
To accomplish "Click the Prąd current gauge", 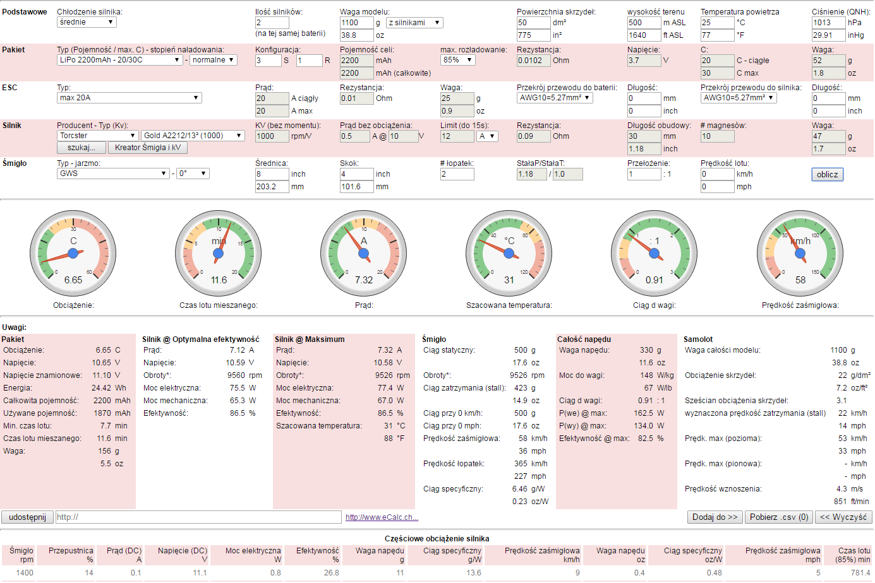I will pos(364,253).
